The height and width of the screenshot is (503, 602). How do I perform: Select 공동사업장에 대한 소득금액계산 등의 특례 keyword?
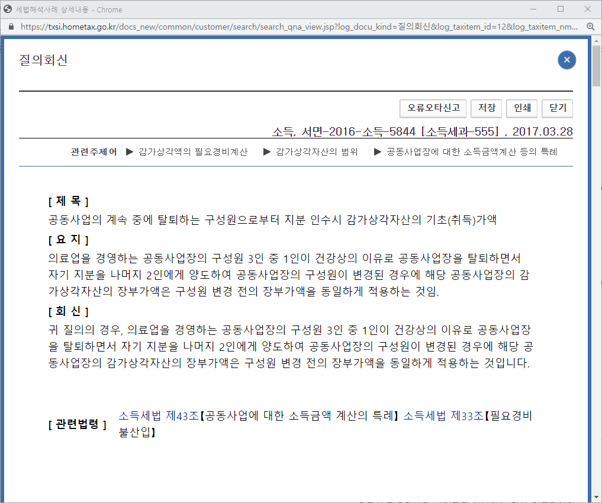click(x=472, y=152)
